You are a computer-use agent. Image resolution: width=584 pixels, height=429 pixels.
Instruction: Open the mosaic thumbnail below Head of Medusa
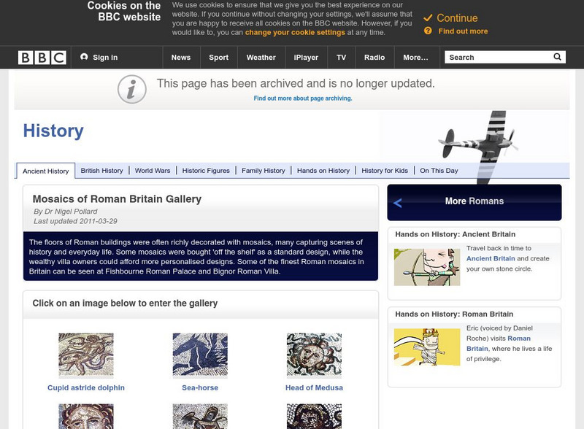[314, 417]
